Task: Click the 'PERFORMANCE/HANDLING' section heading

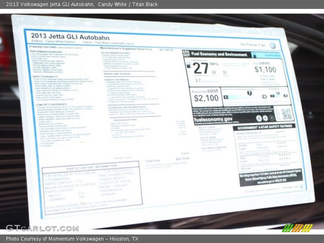Action: coord(46,51)
